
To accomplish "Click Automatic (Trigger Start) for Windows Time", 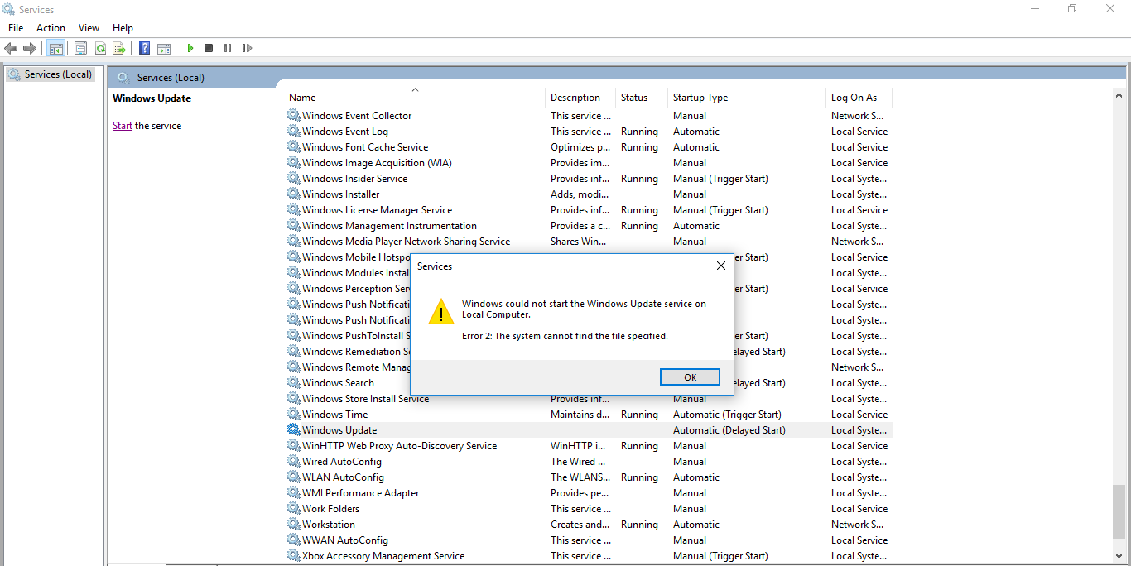I will click(x=727, y=415).
